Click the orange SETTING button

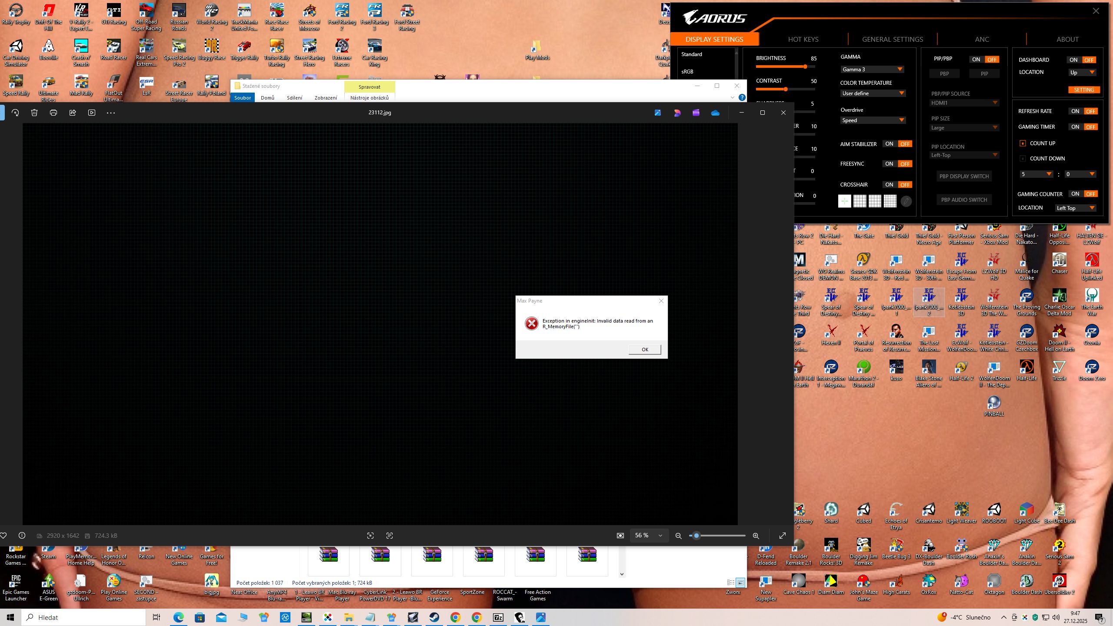1084,90
